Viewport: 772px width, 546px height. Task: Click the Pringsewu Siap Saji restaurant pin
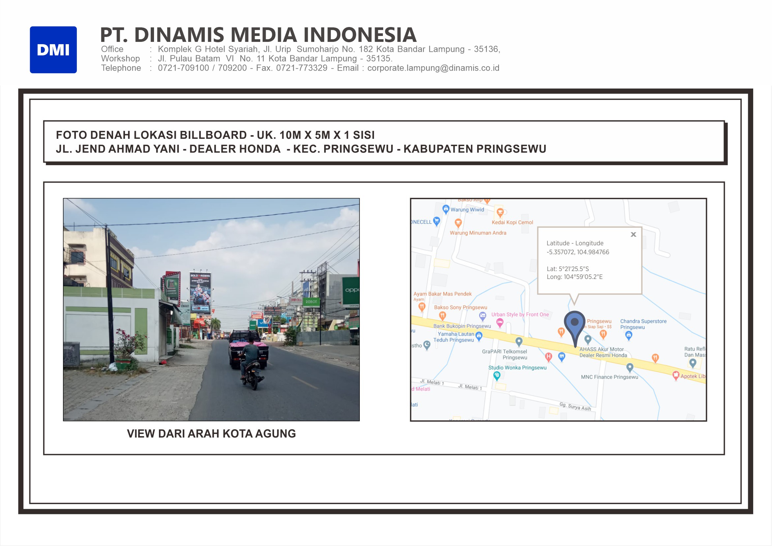(x=603, y=334)
